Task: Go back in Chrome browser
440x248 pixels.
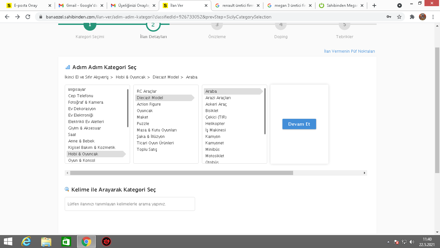Action: pos(7,17)
